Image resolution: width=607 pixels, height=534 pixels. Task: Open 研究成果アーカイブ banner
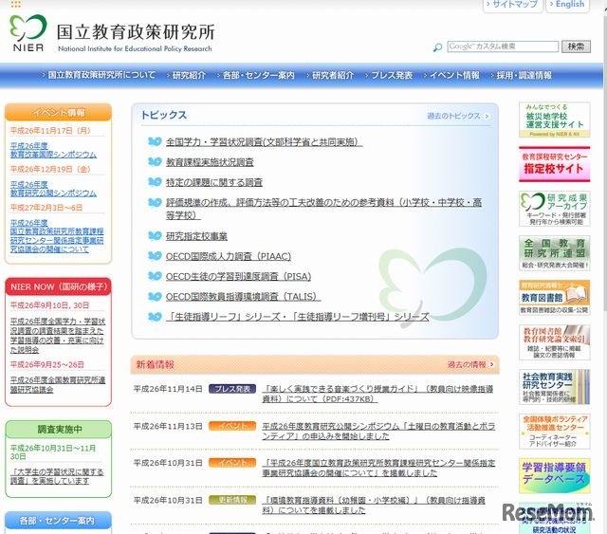[x=554, y=209]
